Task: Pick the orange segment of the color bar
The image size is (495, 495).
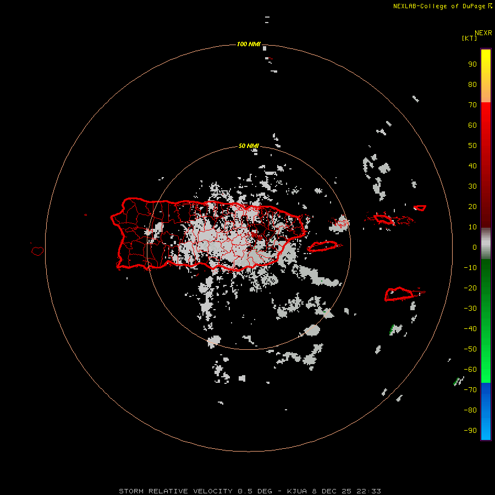Action: click(x=486, y=91)
